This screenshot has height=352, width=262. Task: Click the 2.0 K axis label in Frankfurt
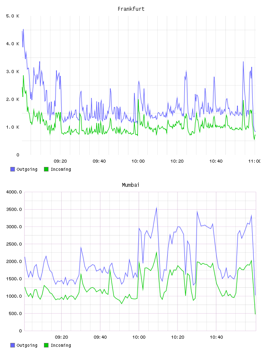tap(12, 100)
